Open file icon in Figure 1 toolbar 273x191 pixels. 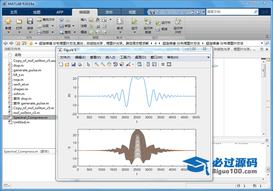(x=67, y=65)
